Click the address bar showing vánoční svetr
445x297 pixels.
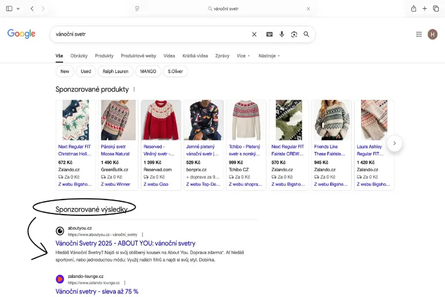click(223, 9)
